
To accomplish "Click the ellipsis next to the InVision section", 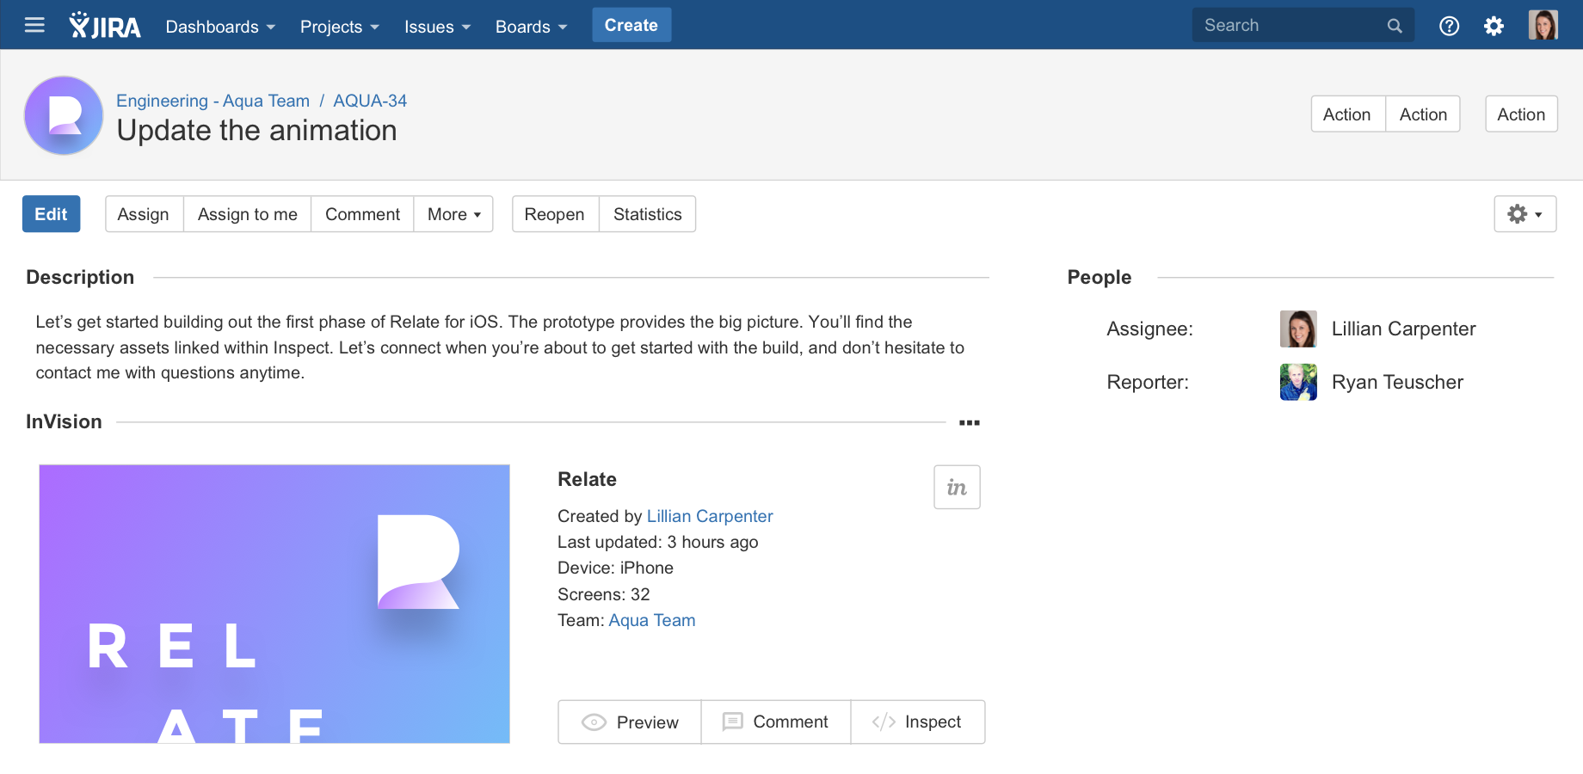I will tap(970, 422).
